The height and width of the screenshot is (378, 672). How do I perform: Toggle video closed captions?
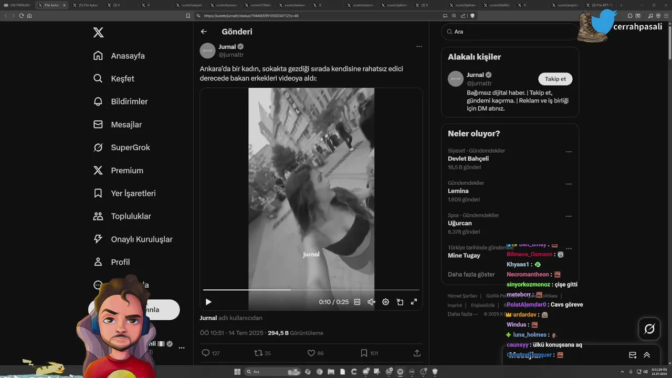(358, 302)
